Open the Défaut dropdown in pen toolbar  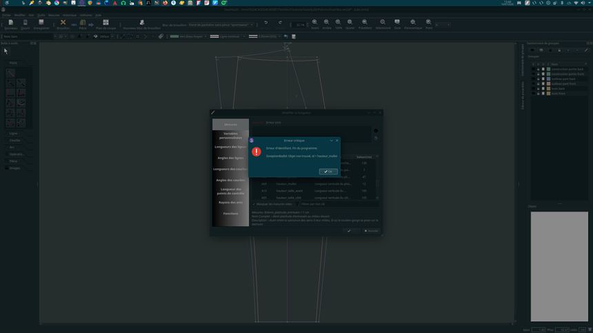coord(106,37)
